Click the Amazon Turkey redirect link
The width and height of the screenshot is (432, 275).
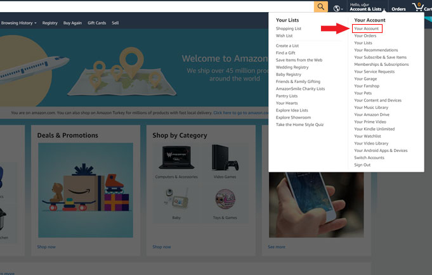click(x=242, y=113)
